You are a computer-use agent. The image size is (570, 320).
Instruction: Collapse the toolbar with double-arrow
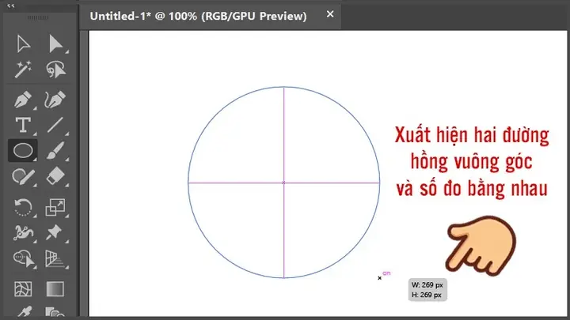tap(11, 6)
